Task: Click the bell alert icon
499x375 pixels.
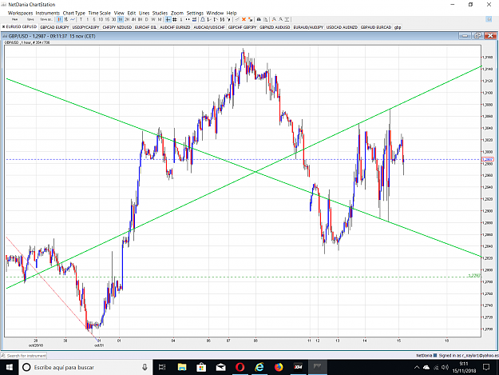Action: (x=203, y=19)
